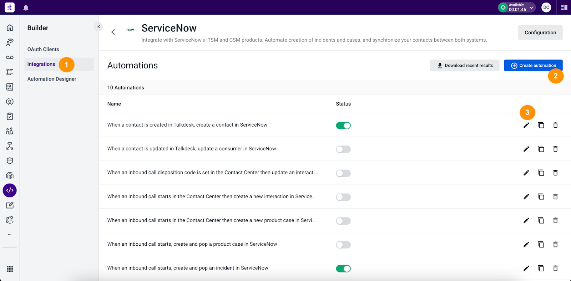Delete the pop an incident automation
The image size is (571, 281).
coord(555,269)
